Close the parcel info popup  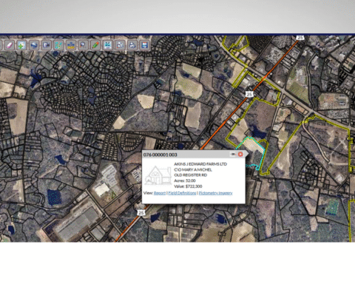[x=240, y=155]
